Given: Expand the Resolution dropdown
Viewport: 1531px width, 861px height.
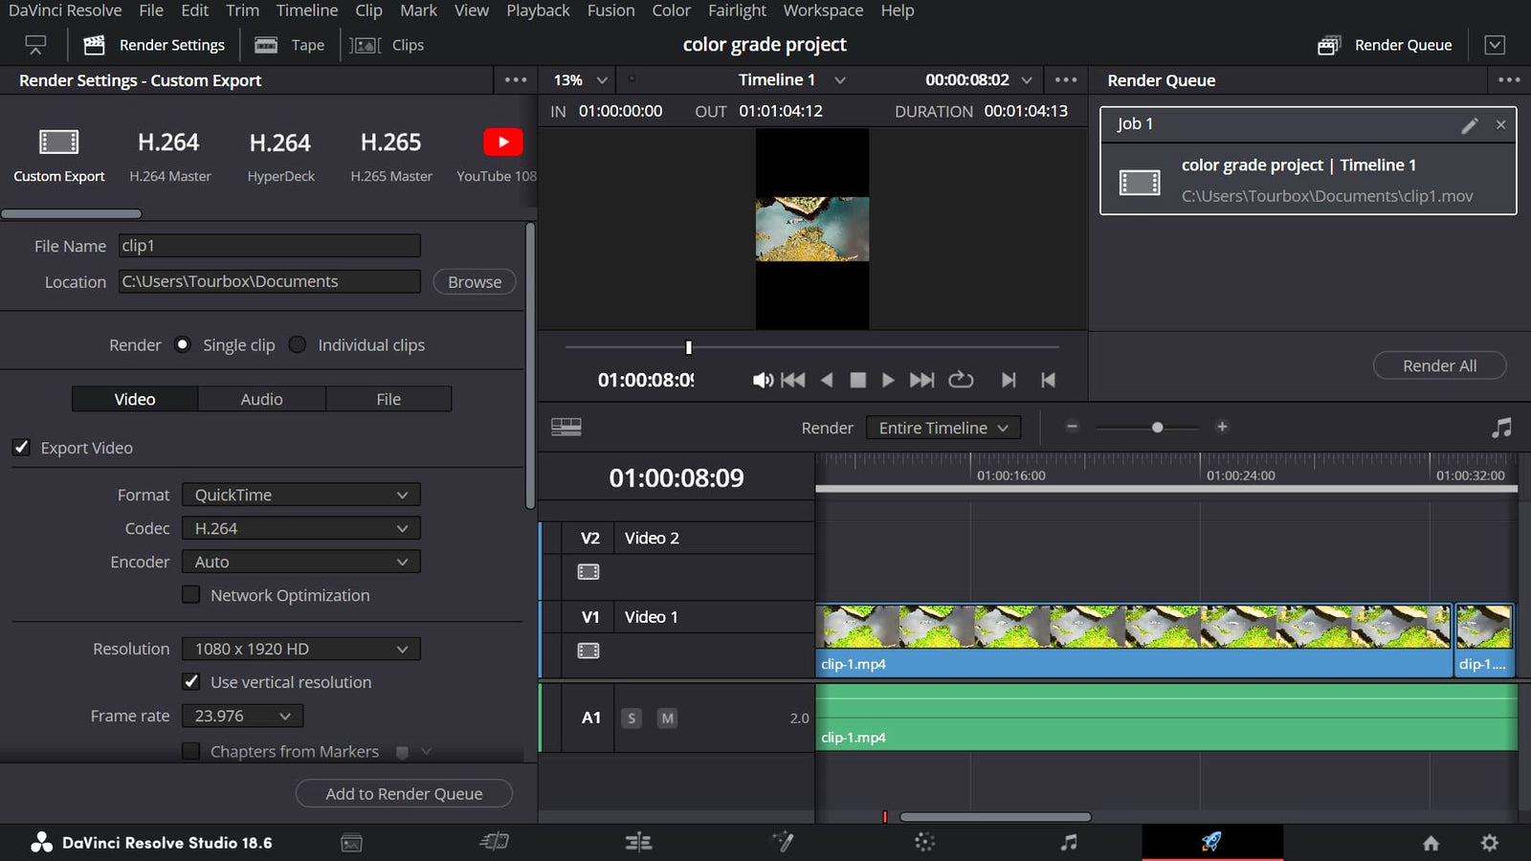Looking at the screenshot, I should pos(300,649).
